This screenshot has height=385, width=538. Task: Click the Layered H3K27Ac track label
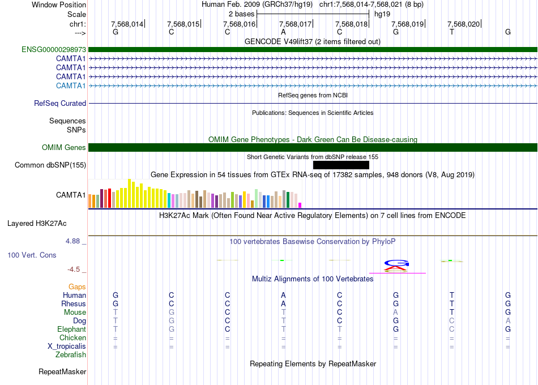pos(37,224)
